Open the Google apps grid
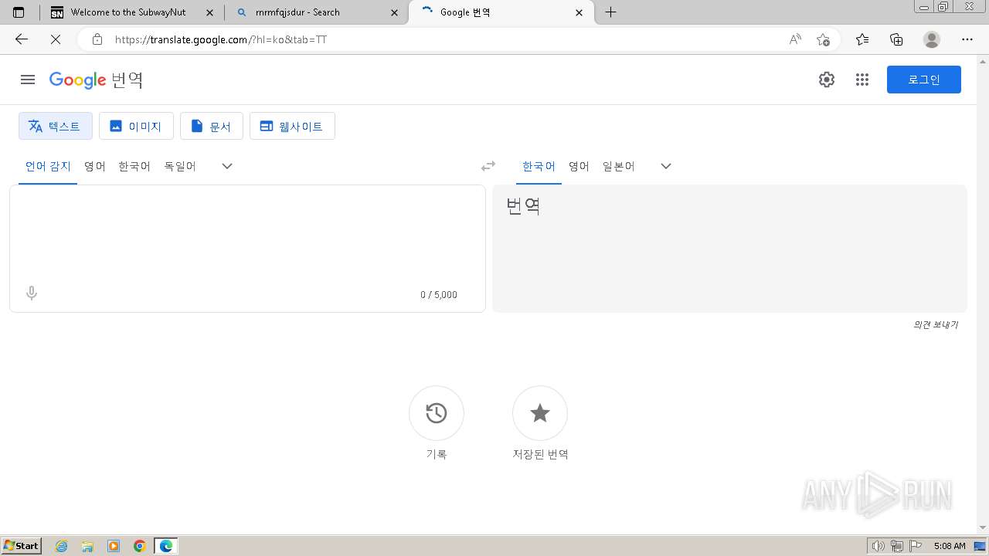This screenshot has width=989, height=556. click(862, 80)
